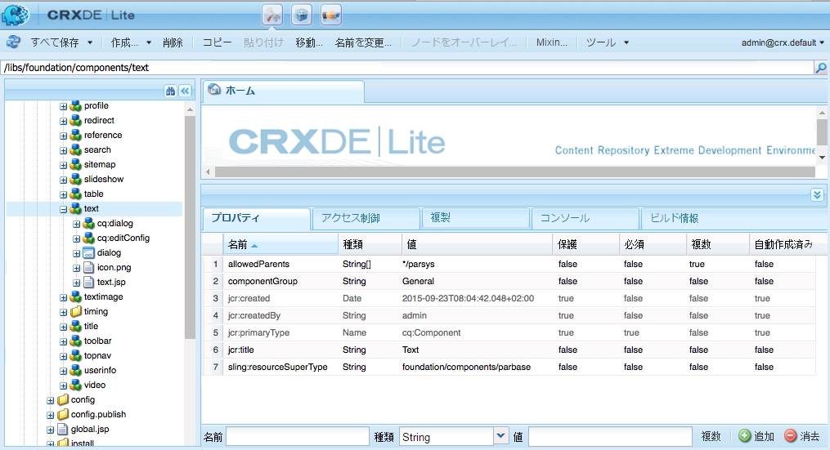Switch to the 複製 tab
The width and height of the screenshot is (830, 450).
[476, 218]
